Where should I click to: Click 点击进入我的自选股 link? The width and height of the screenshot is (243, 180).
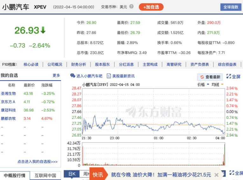click(x=37, y=162)
